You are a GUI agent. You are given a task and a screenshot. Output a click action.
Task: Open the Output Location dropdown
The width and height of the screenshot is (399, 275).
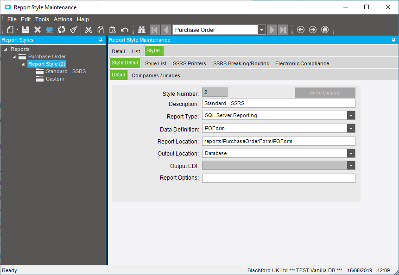click(351, 153)
